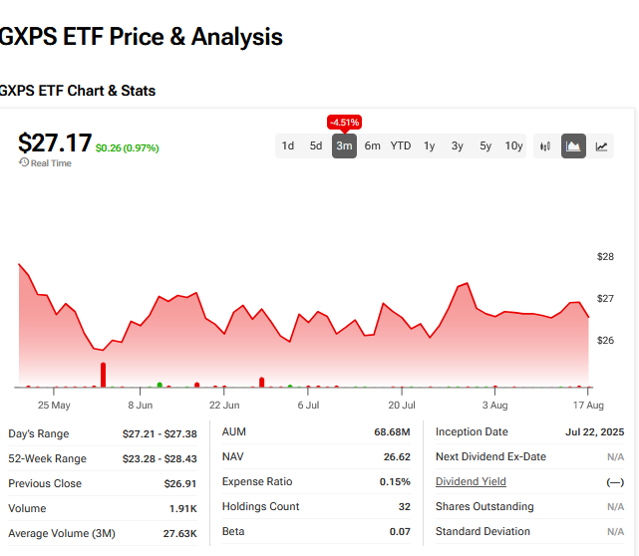
Task: Click the $27.17 current price
Action: 55,142
